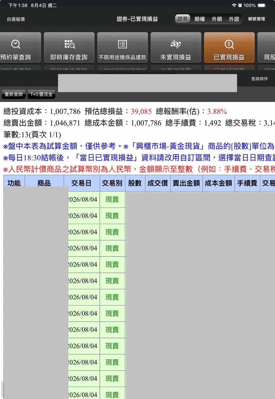Sort by 交易日 column header
Screen dimensions: 275x399
(x=81, y=183)
